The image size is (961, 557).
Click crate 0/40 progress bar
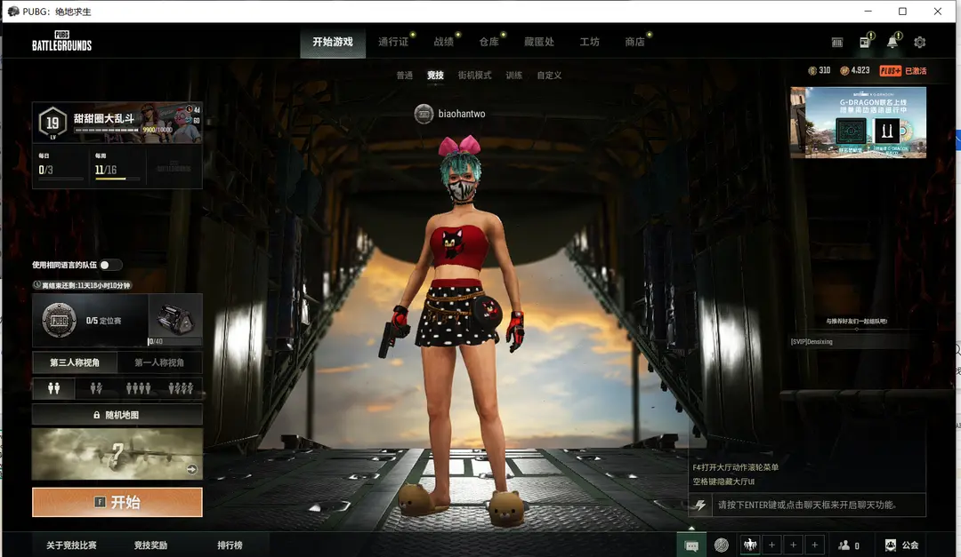point(174,341)
